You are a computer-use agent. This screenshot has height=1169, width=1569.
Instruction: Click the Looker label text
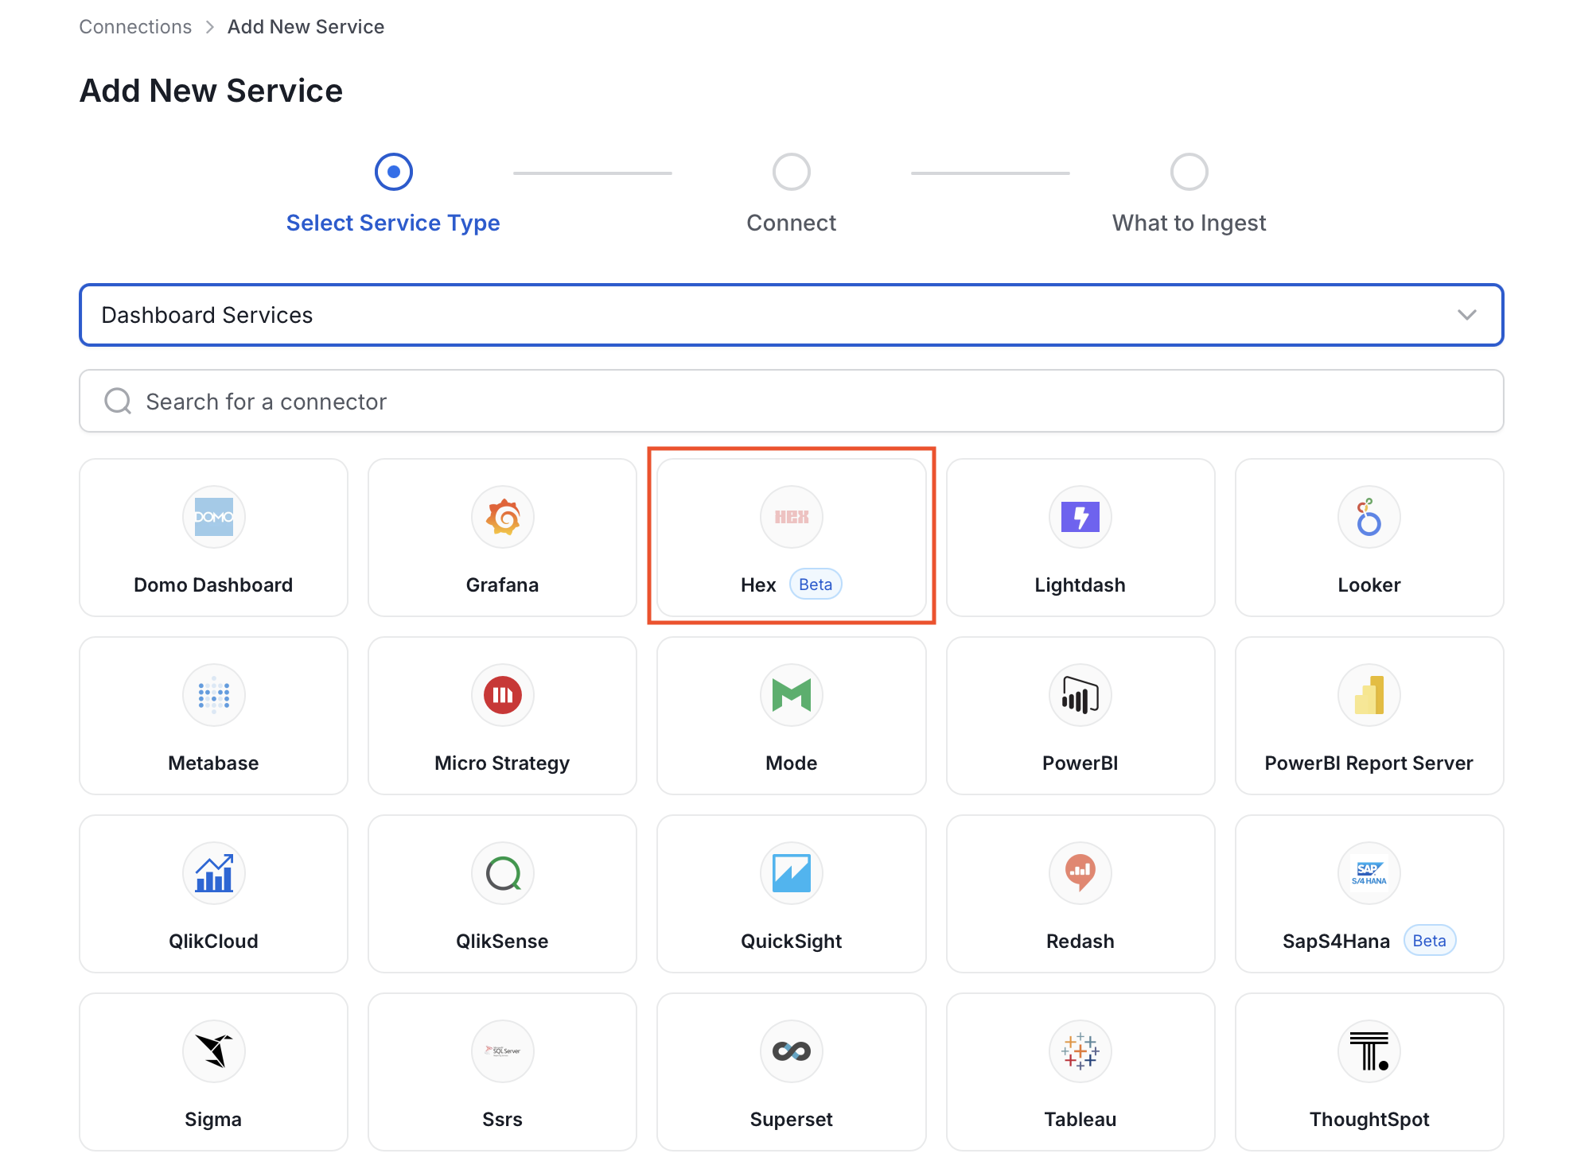[1369, 585]
